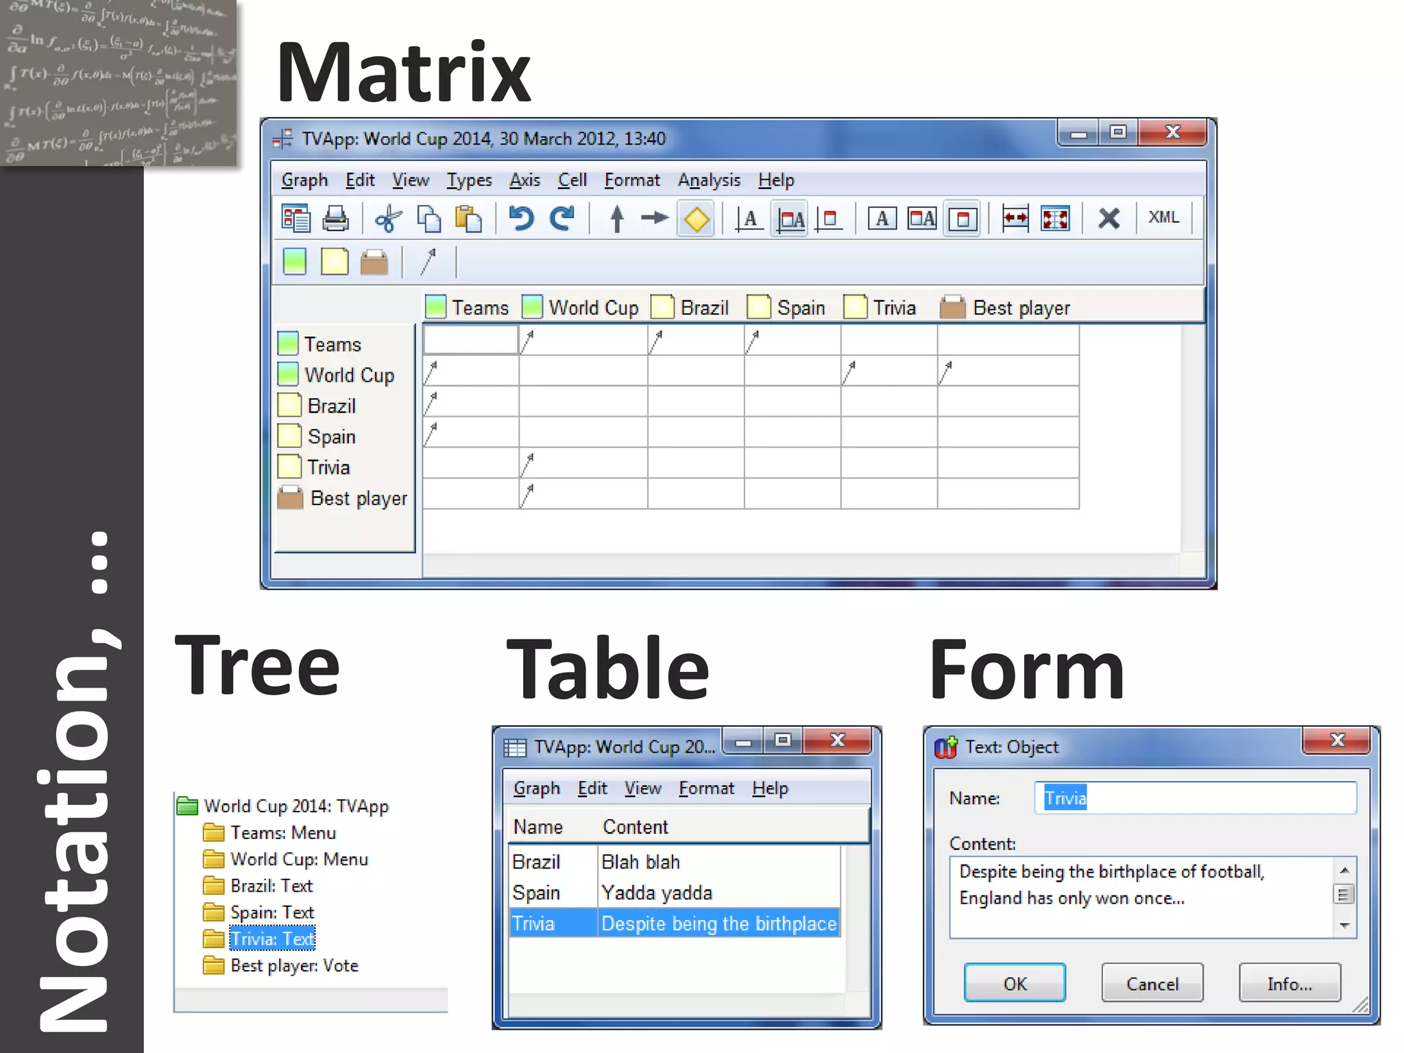The image size is (1404, 1053).
Task: Select the Brazil row in the table
Action: pos(675,862)
